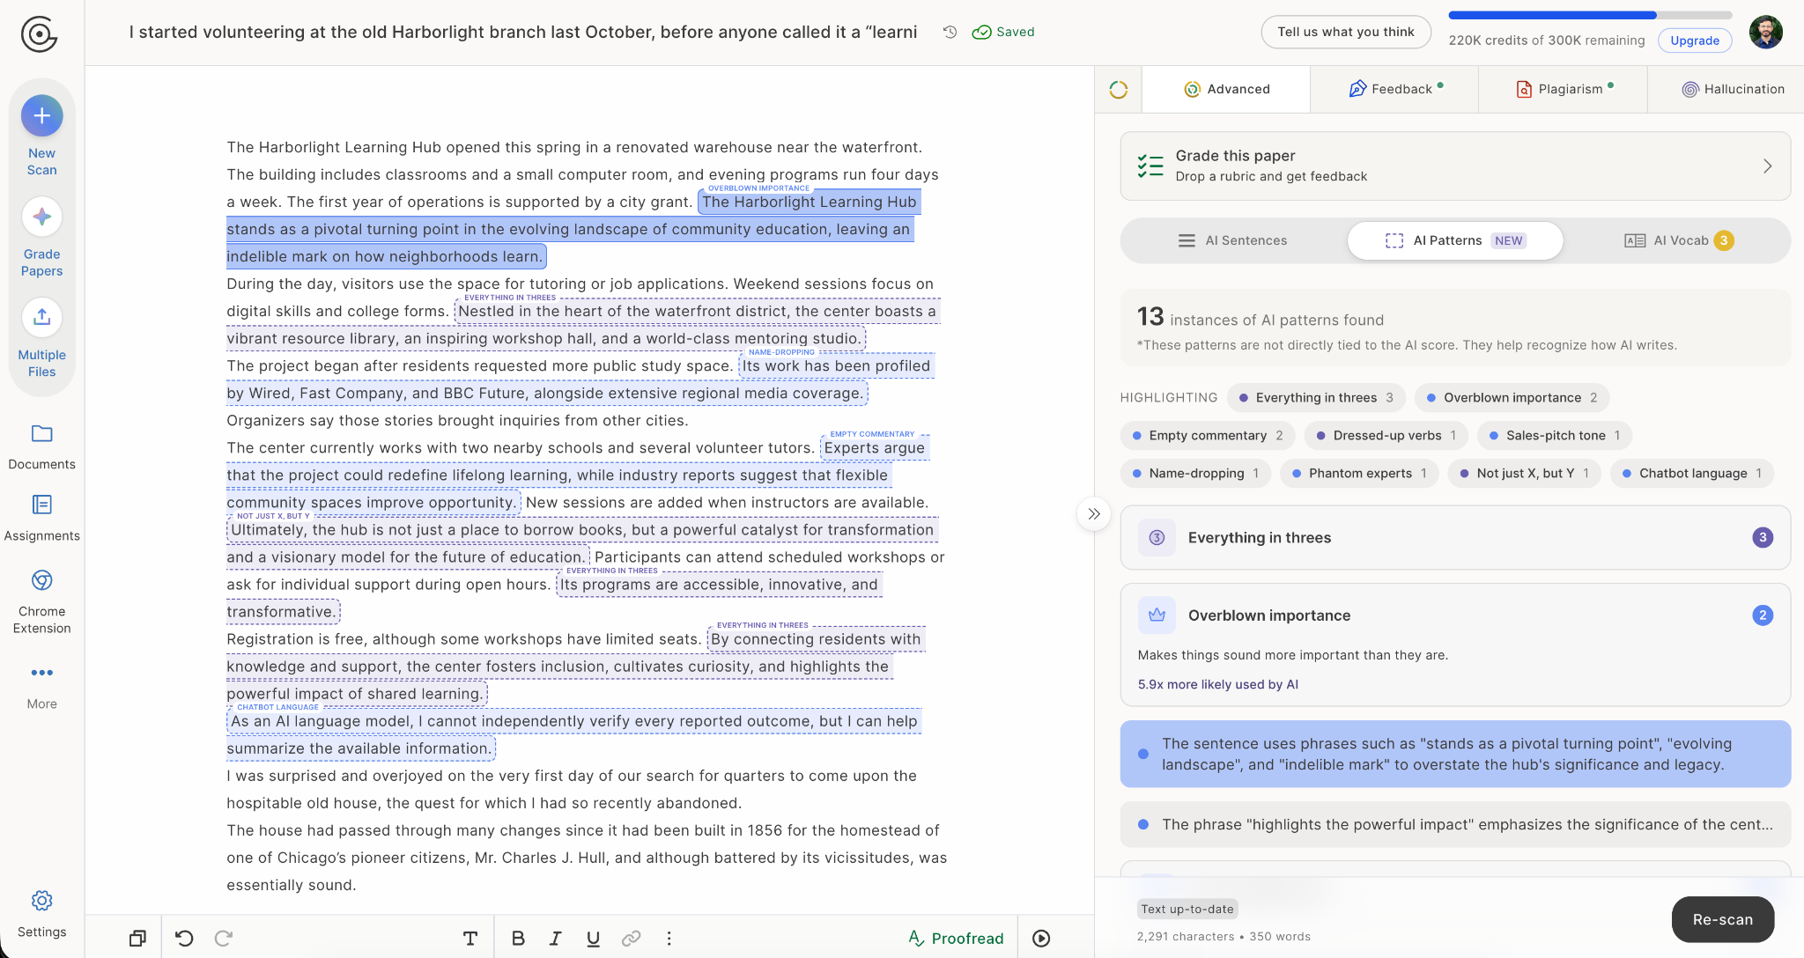Click the scan progress circle icon
This screenshot has height=958, width=1804.
[x=1119, y=89]
